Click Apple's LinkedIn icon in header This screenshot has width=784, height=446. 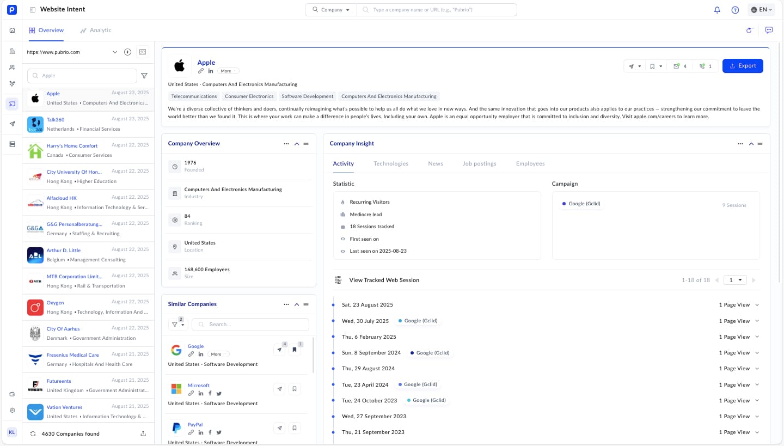pos(211,71)
